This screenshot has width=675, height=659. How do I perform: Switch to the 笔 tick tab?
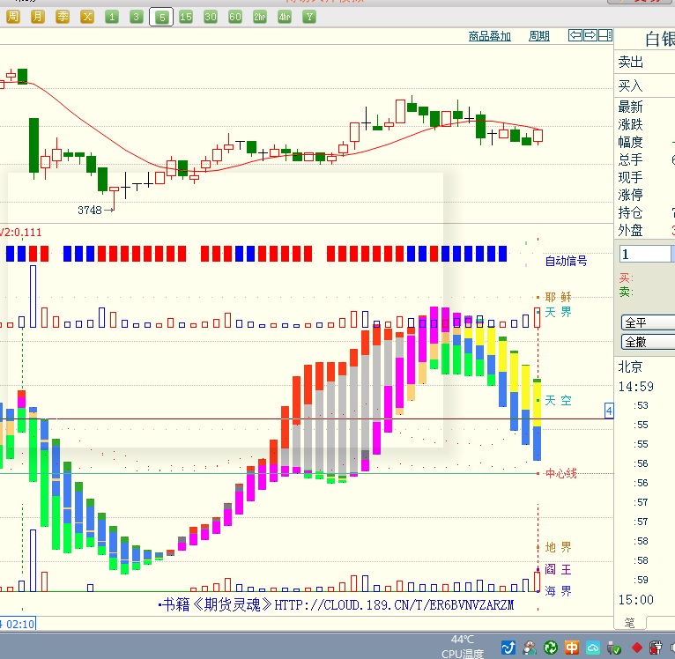pyautogui.click(x=629, y=623)
